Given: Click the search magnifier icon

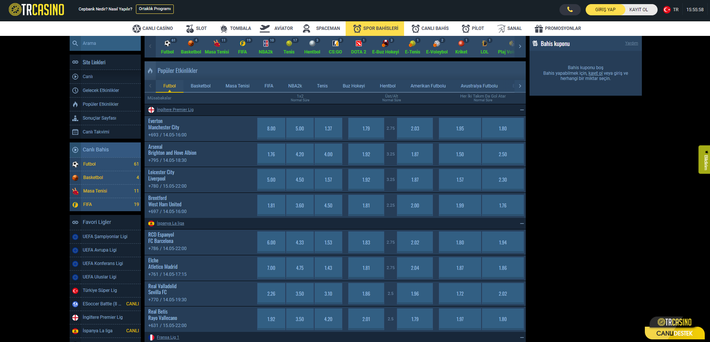Looking at the screenshot, I should [x=75, y=43].
